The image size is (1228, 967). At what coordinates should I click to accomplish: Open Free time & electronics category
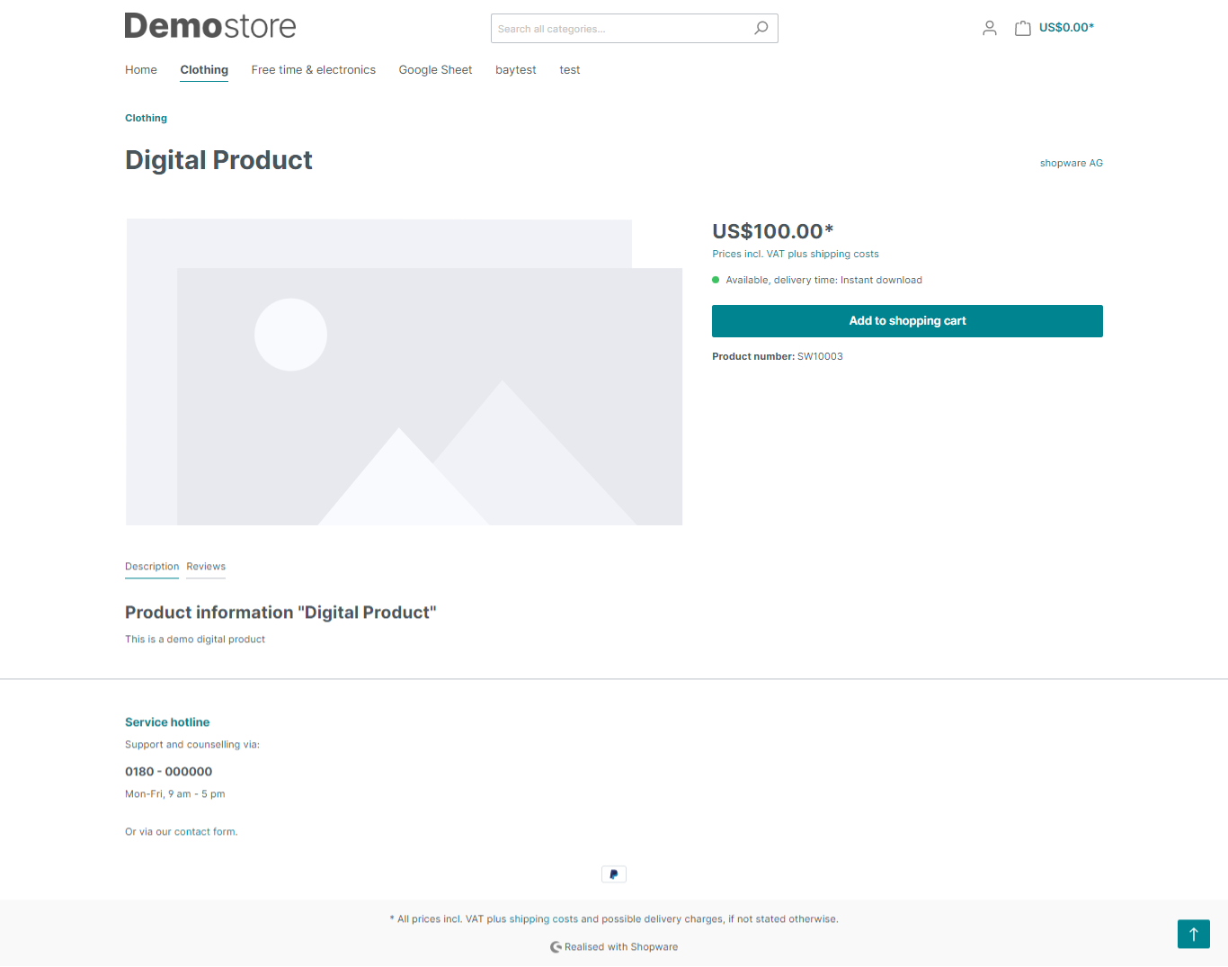click(x=314, y=70)
